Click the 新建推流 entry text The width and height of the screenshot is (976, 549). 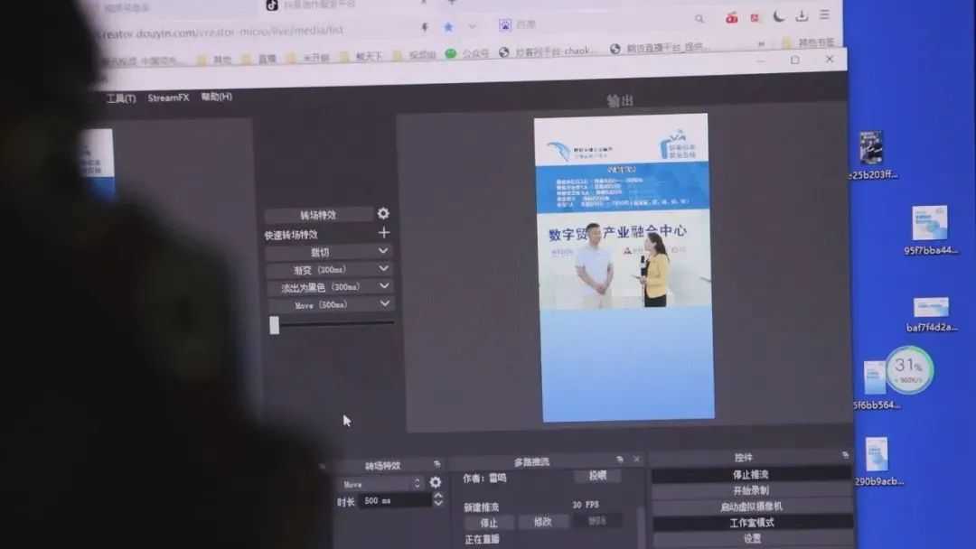coord(481,507)
